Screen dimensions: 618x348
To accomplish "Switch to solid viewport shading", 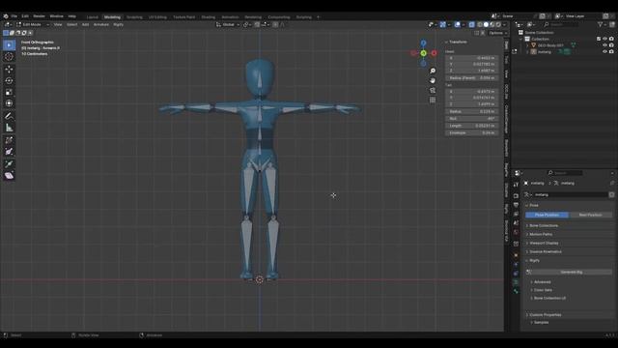I will (486, 24).
